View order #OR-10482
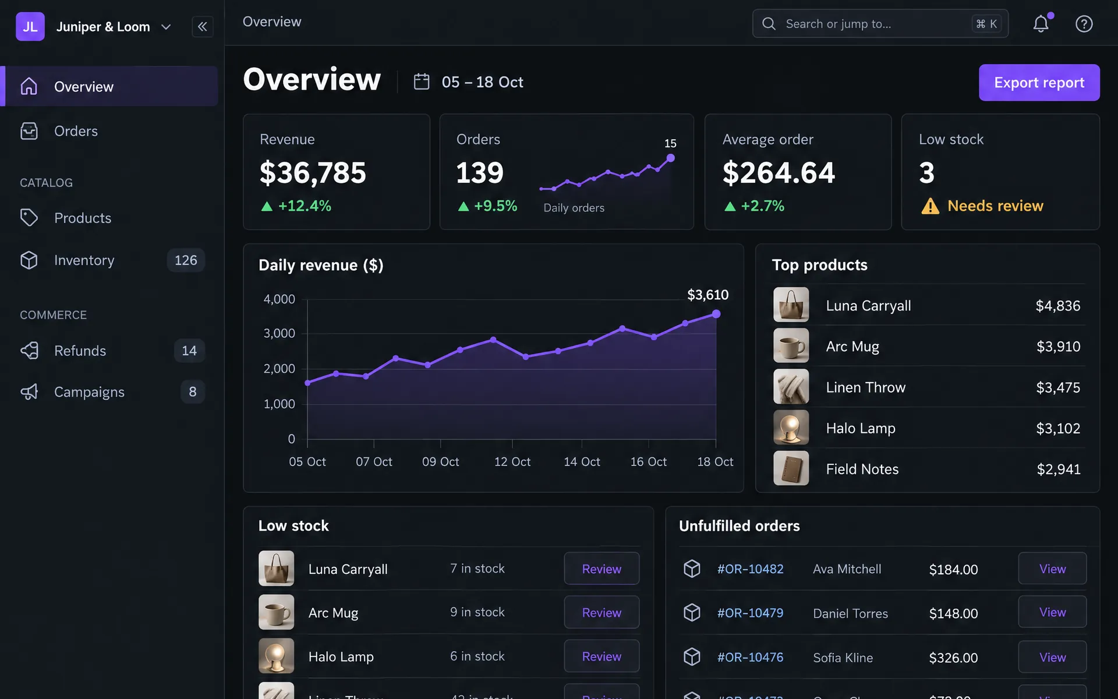The width and height of the screenshot is (1118, 699). tap(1052, 569)
